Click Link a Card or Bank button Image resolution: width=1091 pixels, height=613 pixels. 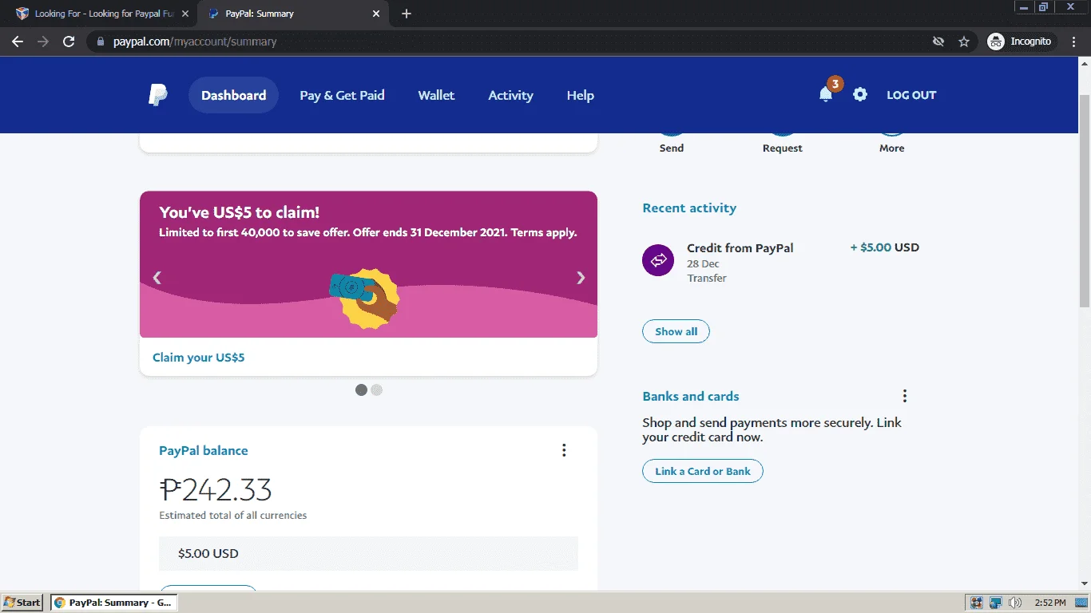click(x=702, y=471)
